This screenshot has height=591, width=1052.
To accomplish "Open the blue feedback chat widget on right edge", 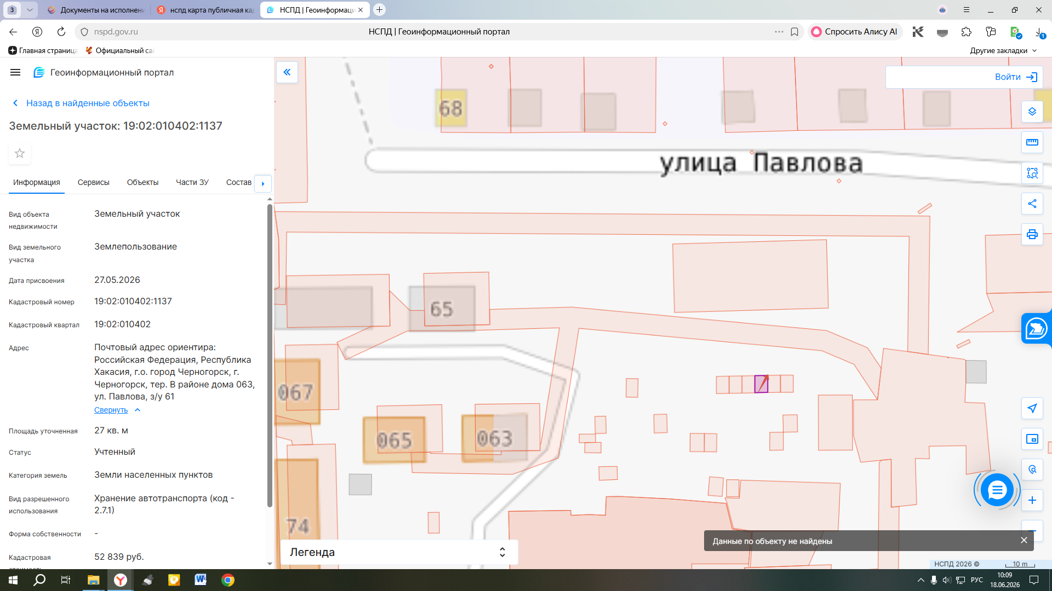I will [x=1036, y=329].
